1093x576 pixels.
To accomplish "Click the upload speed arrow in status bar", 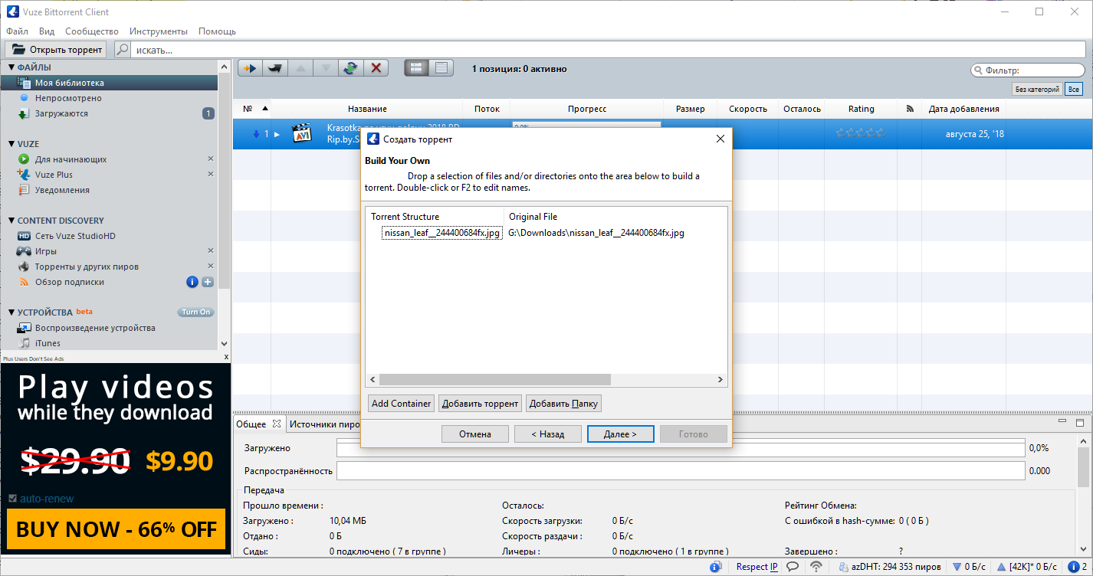I will (x=1001, y=567).
